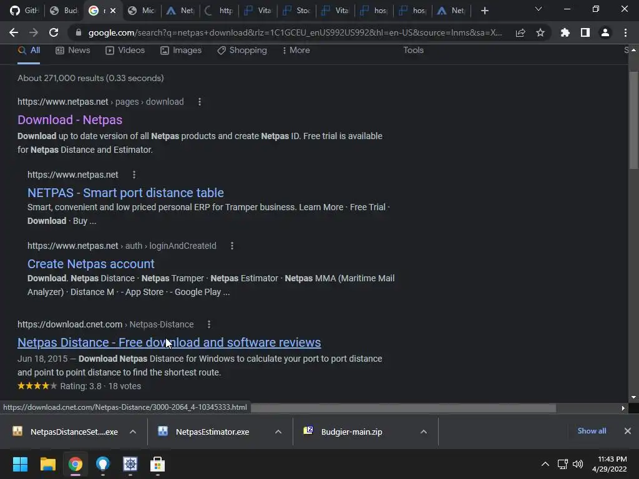639x479 pixels.
Task: Click the horizontal scrollbar thumb
Action: tap(403, 408)
